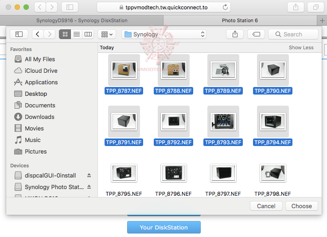Screen dimensions: 327x237
Task: Open the Synology folder path popup
Action: [164, 34]
